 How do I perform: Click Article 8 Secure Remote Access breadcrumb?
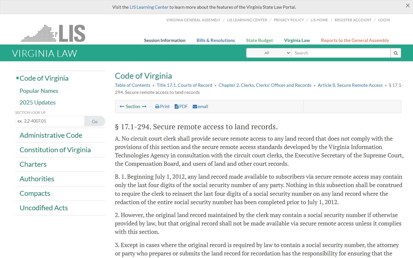[350, 85]
